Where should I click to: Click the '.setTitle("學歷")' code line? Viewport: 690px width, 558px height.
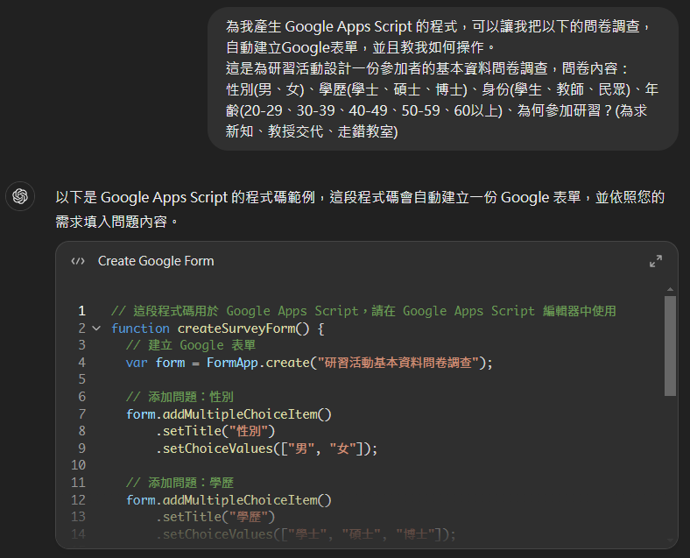click(x=215, y=517)
